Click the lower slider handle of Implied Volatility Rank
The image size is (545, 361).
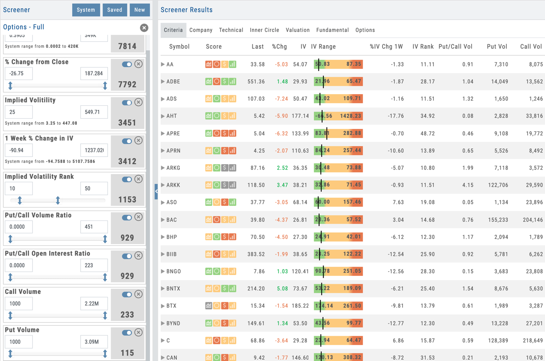point(20,200)
